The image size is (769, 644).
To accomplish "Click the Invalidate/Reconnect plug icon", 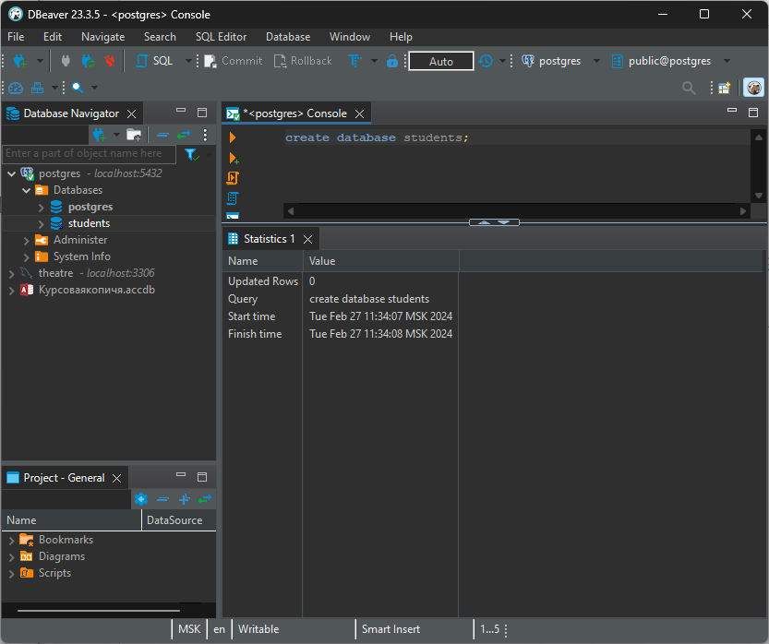I will pyautogui.click(x=88, y=61).
